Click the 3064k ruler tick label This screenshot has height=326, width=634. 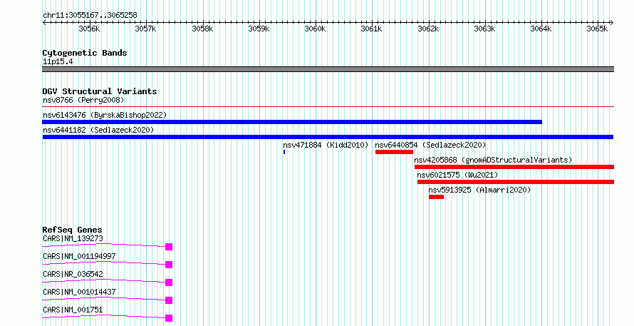click(x=541, y=29)
